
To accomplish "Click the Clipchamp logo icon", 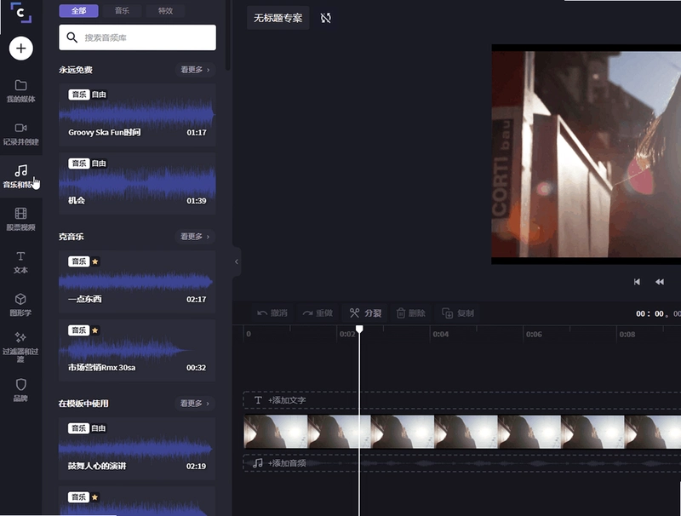I will [x=20, y=12].
